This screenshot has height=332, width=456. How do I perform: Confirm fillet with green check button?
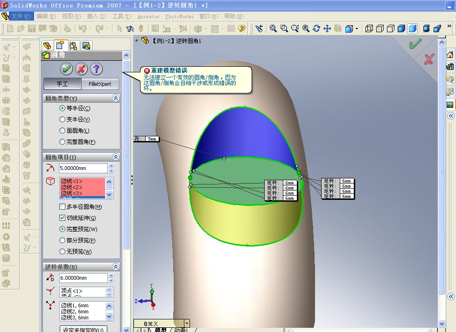click(66, 69)
